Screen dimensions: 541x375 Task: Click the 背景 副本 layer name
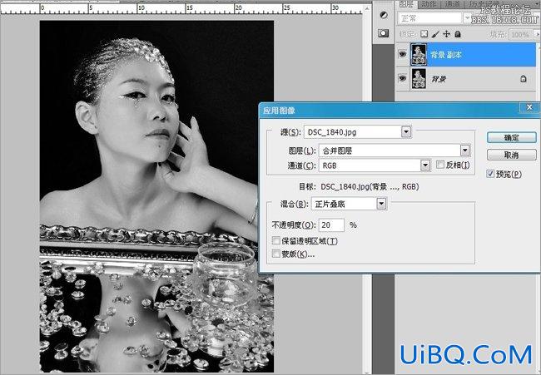tap(446, 54)
